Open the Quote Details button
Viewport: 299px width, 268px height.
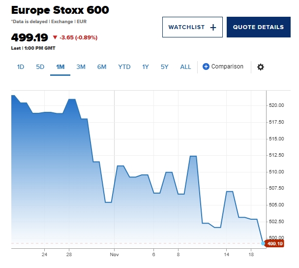pyautogui.click(x=258, y=27)
